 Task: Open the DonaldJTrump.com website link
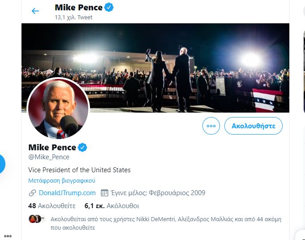[x=67, y=193]
